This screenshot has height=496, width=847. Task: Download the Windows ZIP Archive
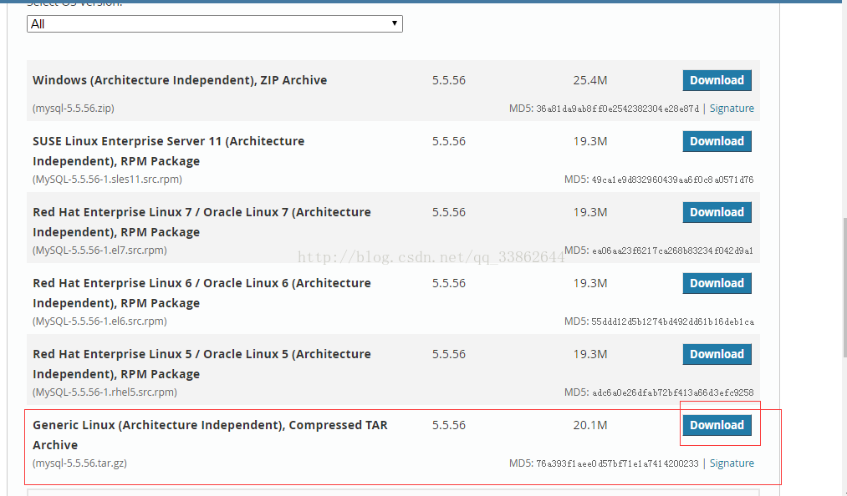point(717,80)
